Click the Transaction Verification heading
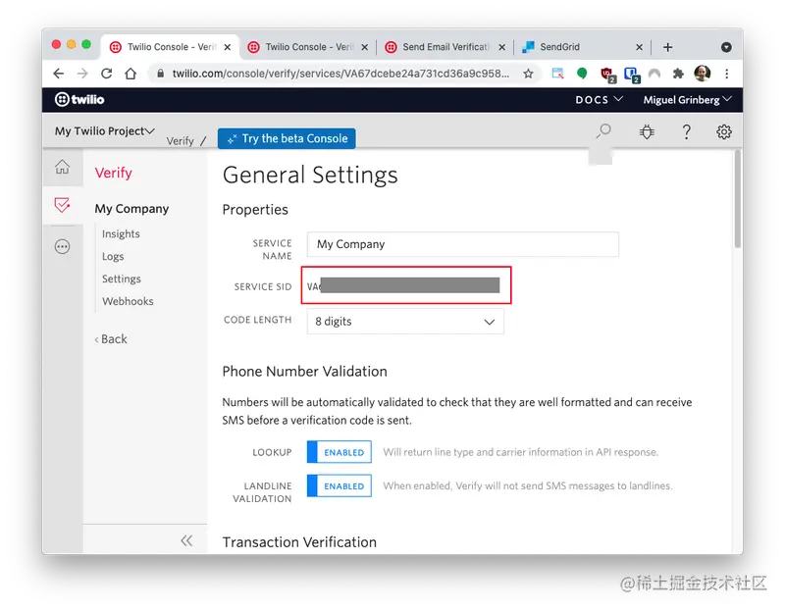Image resolution: width=785 pixels, height=610 pixels. tap(299, 542)
